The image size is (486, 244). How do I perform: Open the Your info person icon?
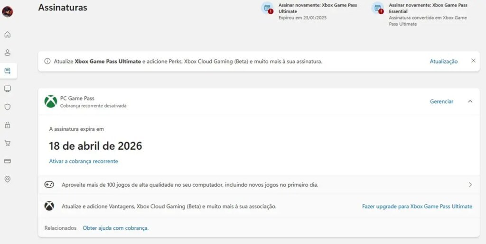click(x=8, y=53)
